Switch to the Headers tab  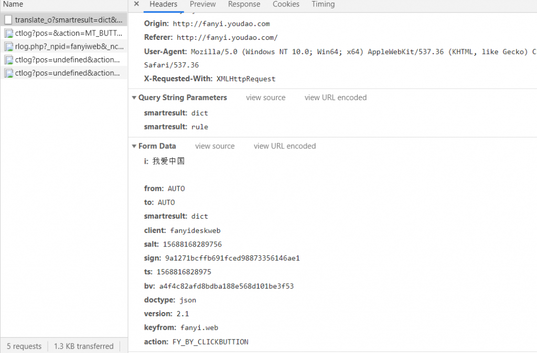pyautogui.click(x=163, y=4)
